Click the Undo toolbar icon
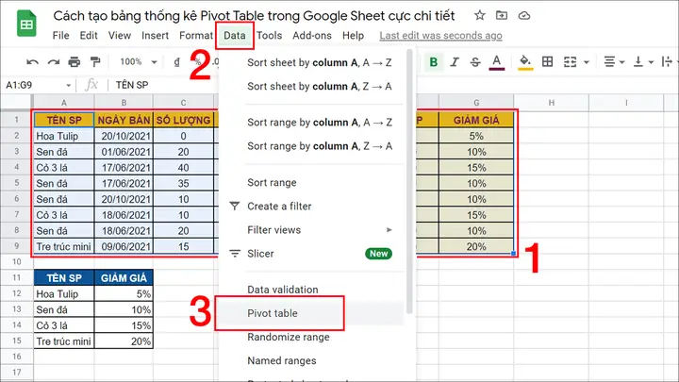Image resolution: width=679 pixels, height=382 pixels. tap(32, 62)
